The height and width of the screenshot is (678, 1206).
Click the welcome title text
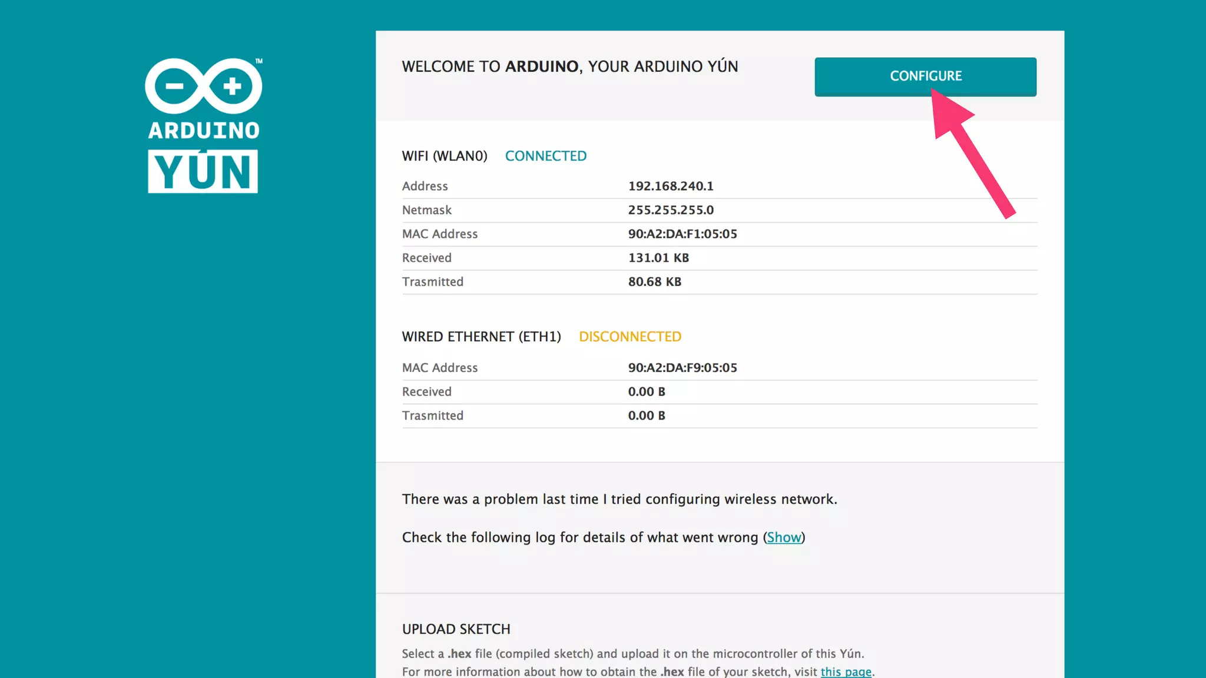click(x=569, y=67)
